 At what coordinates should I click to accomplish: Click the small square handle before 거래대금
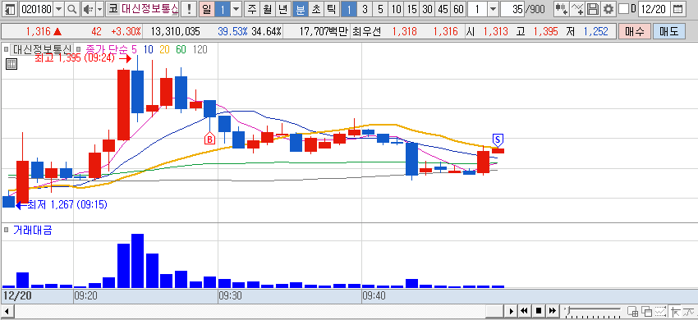(7, 230)
